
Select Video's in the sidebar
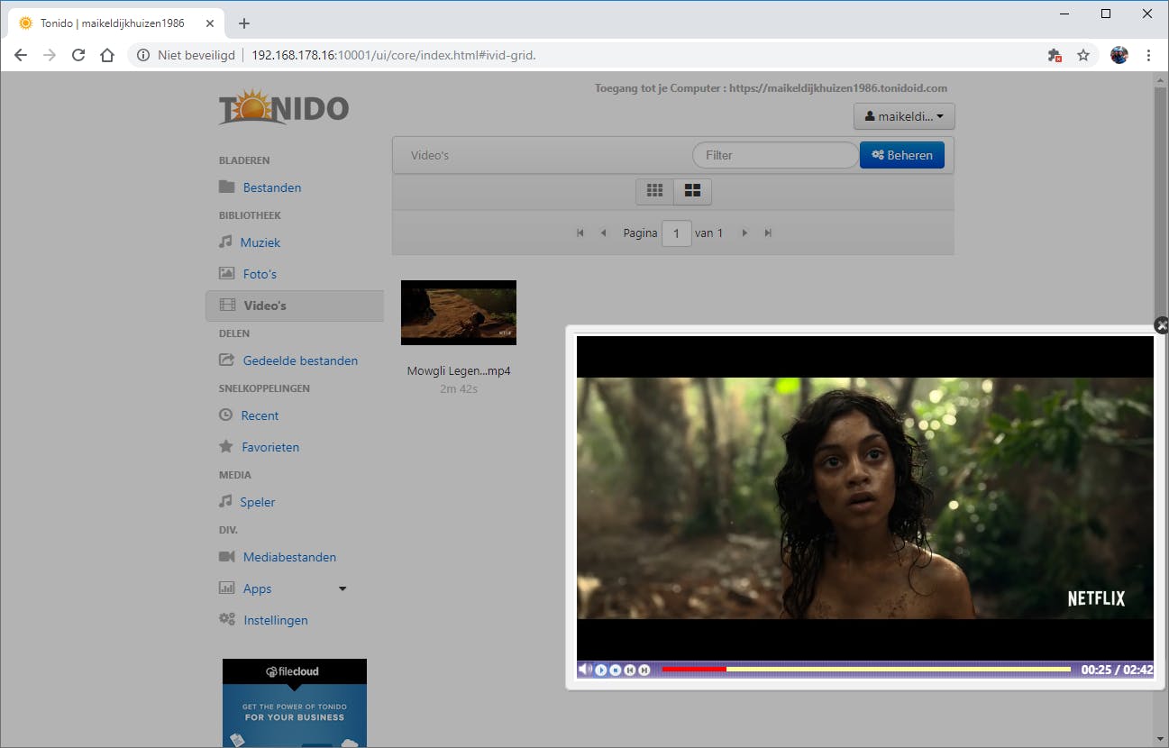pyautogui.click(x=295, y=306)
